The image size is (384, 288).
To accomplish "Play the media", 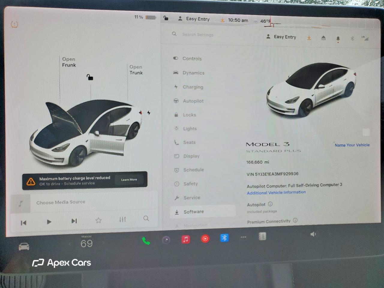I will [x=49, y=222].
